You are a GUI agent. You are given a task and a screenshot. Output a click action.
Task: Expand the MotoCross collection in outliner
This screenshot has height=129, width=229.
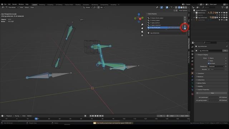coord(194,13)
